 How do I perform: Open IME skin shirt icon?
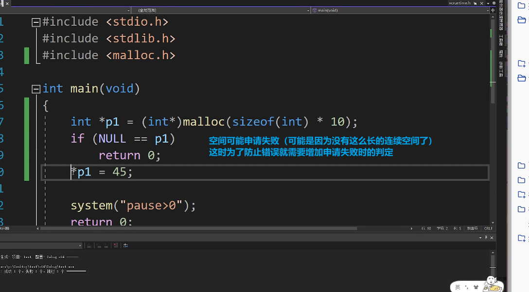point(476,287)
